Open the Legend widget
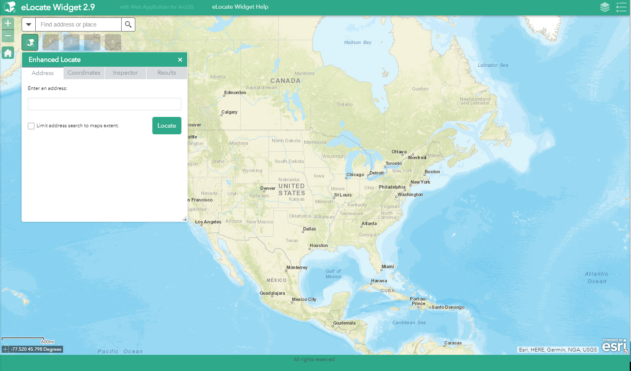Image resolution: width=631 pixels, height=371 pixels. coord(621,7)
